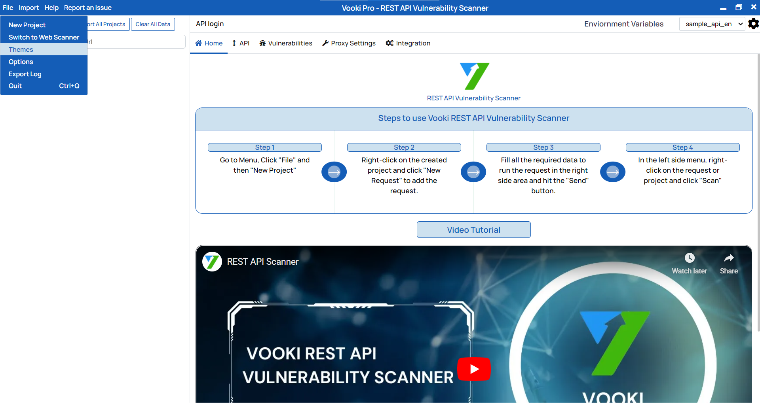The height and width of the screenshot is (407, 760).
Task: Choose Switch to Web Scanner
Action: 44,37
